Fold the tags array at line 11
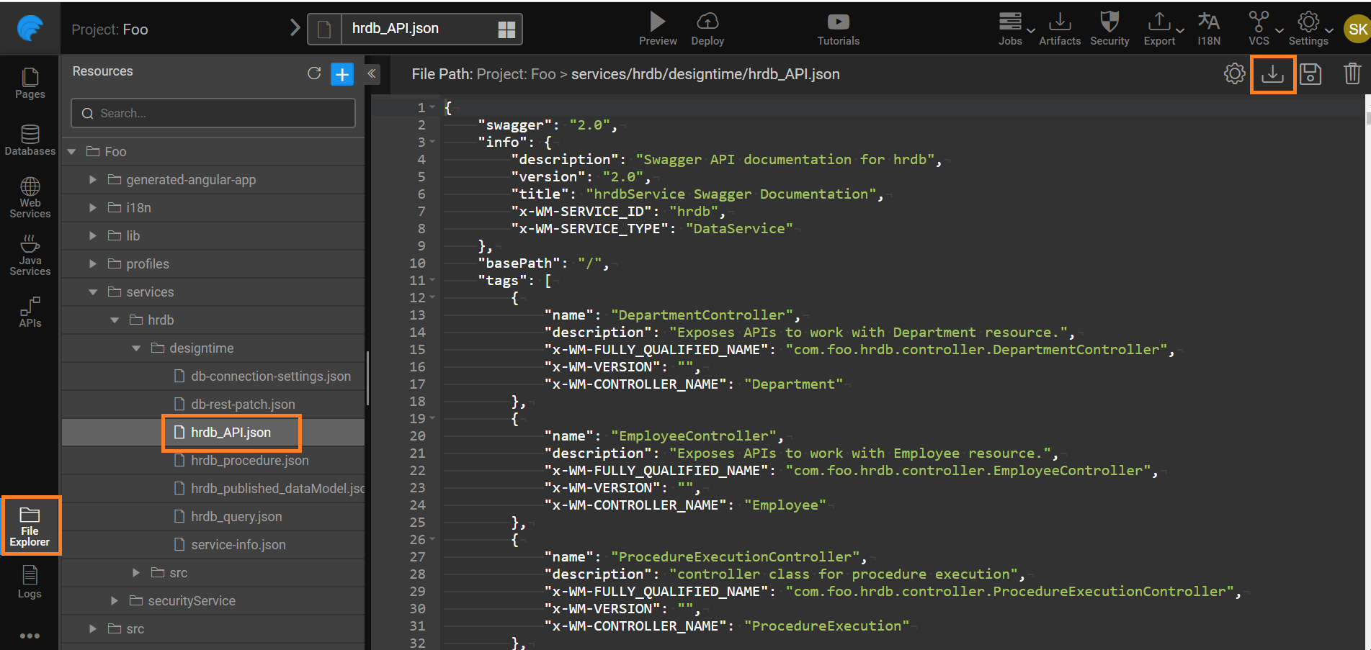The width and height of the screenshot is (1371, 650). 432,281
